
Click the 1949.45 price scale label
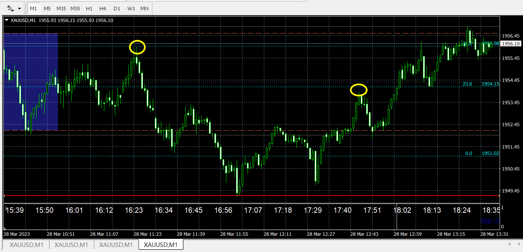pos(510,191)
